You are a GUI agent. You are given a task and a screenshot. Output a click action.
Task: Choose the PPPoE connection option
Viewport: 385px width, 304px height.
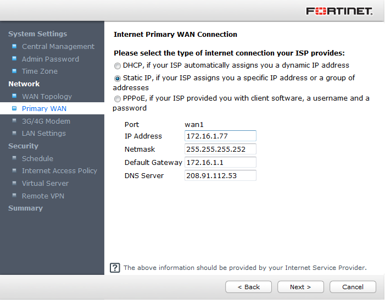pos(118,99)
